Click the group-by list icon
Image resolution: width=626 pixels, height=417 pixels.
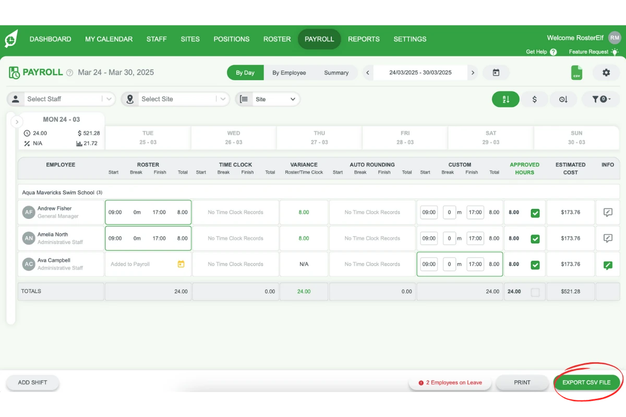tap(244, 99)
